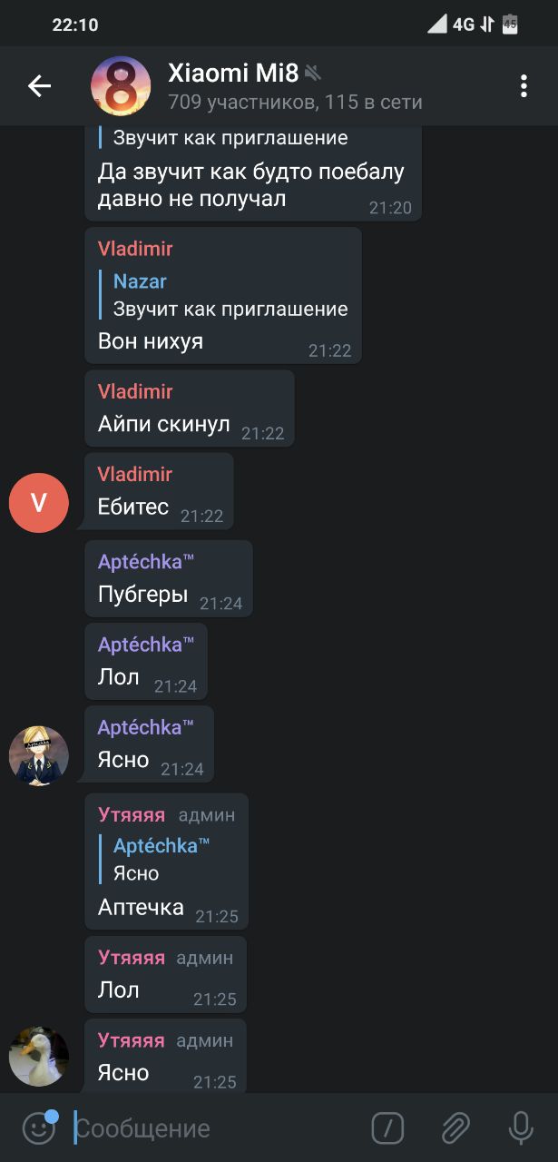Select the 'Аптечка' reply message bubble
Screen dimensions: 558x1162
point(166,862)
